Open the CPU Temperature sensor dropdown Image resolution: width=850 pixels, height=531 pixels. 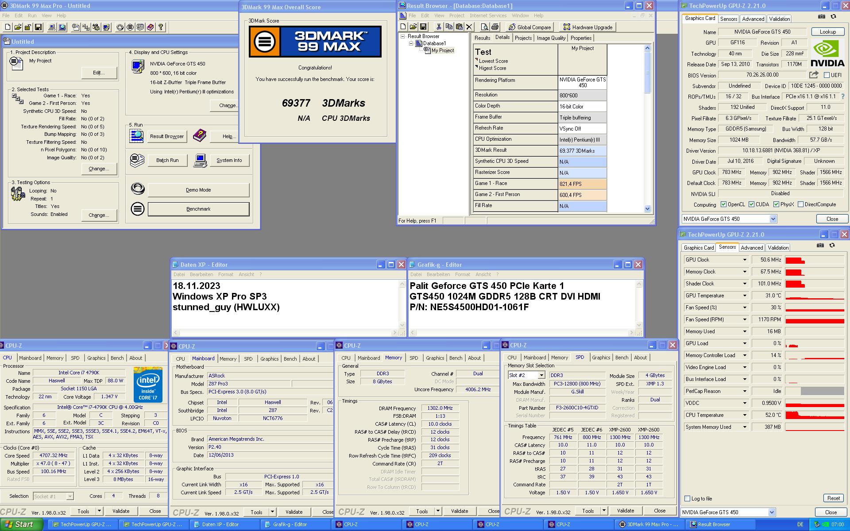pyautogui.click(x=745, y=415)
